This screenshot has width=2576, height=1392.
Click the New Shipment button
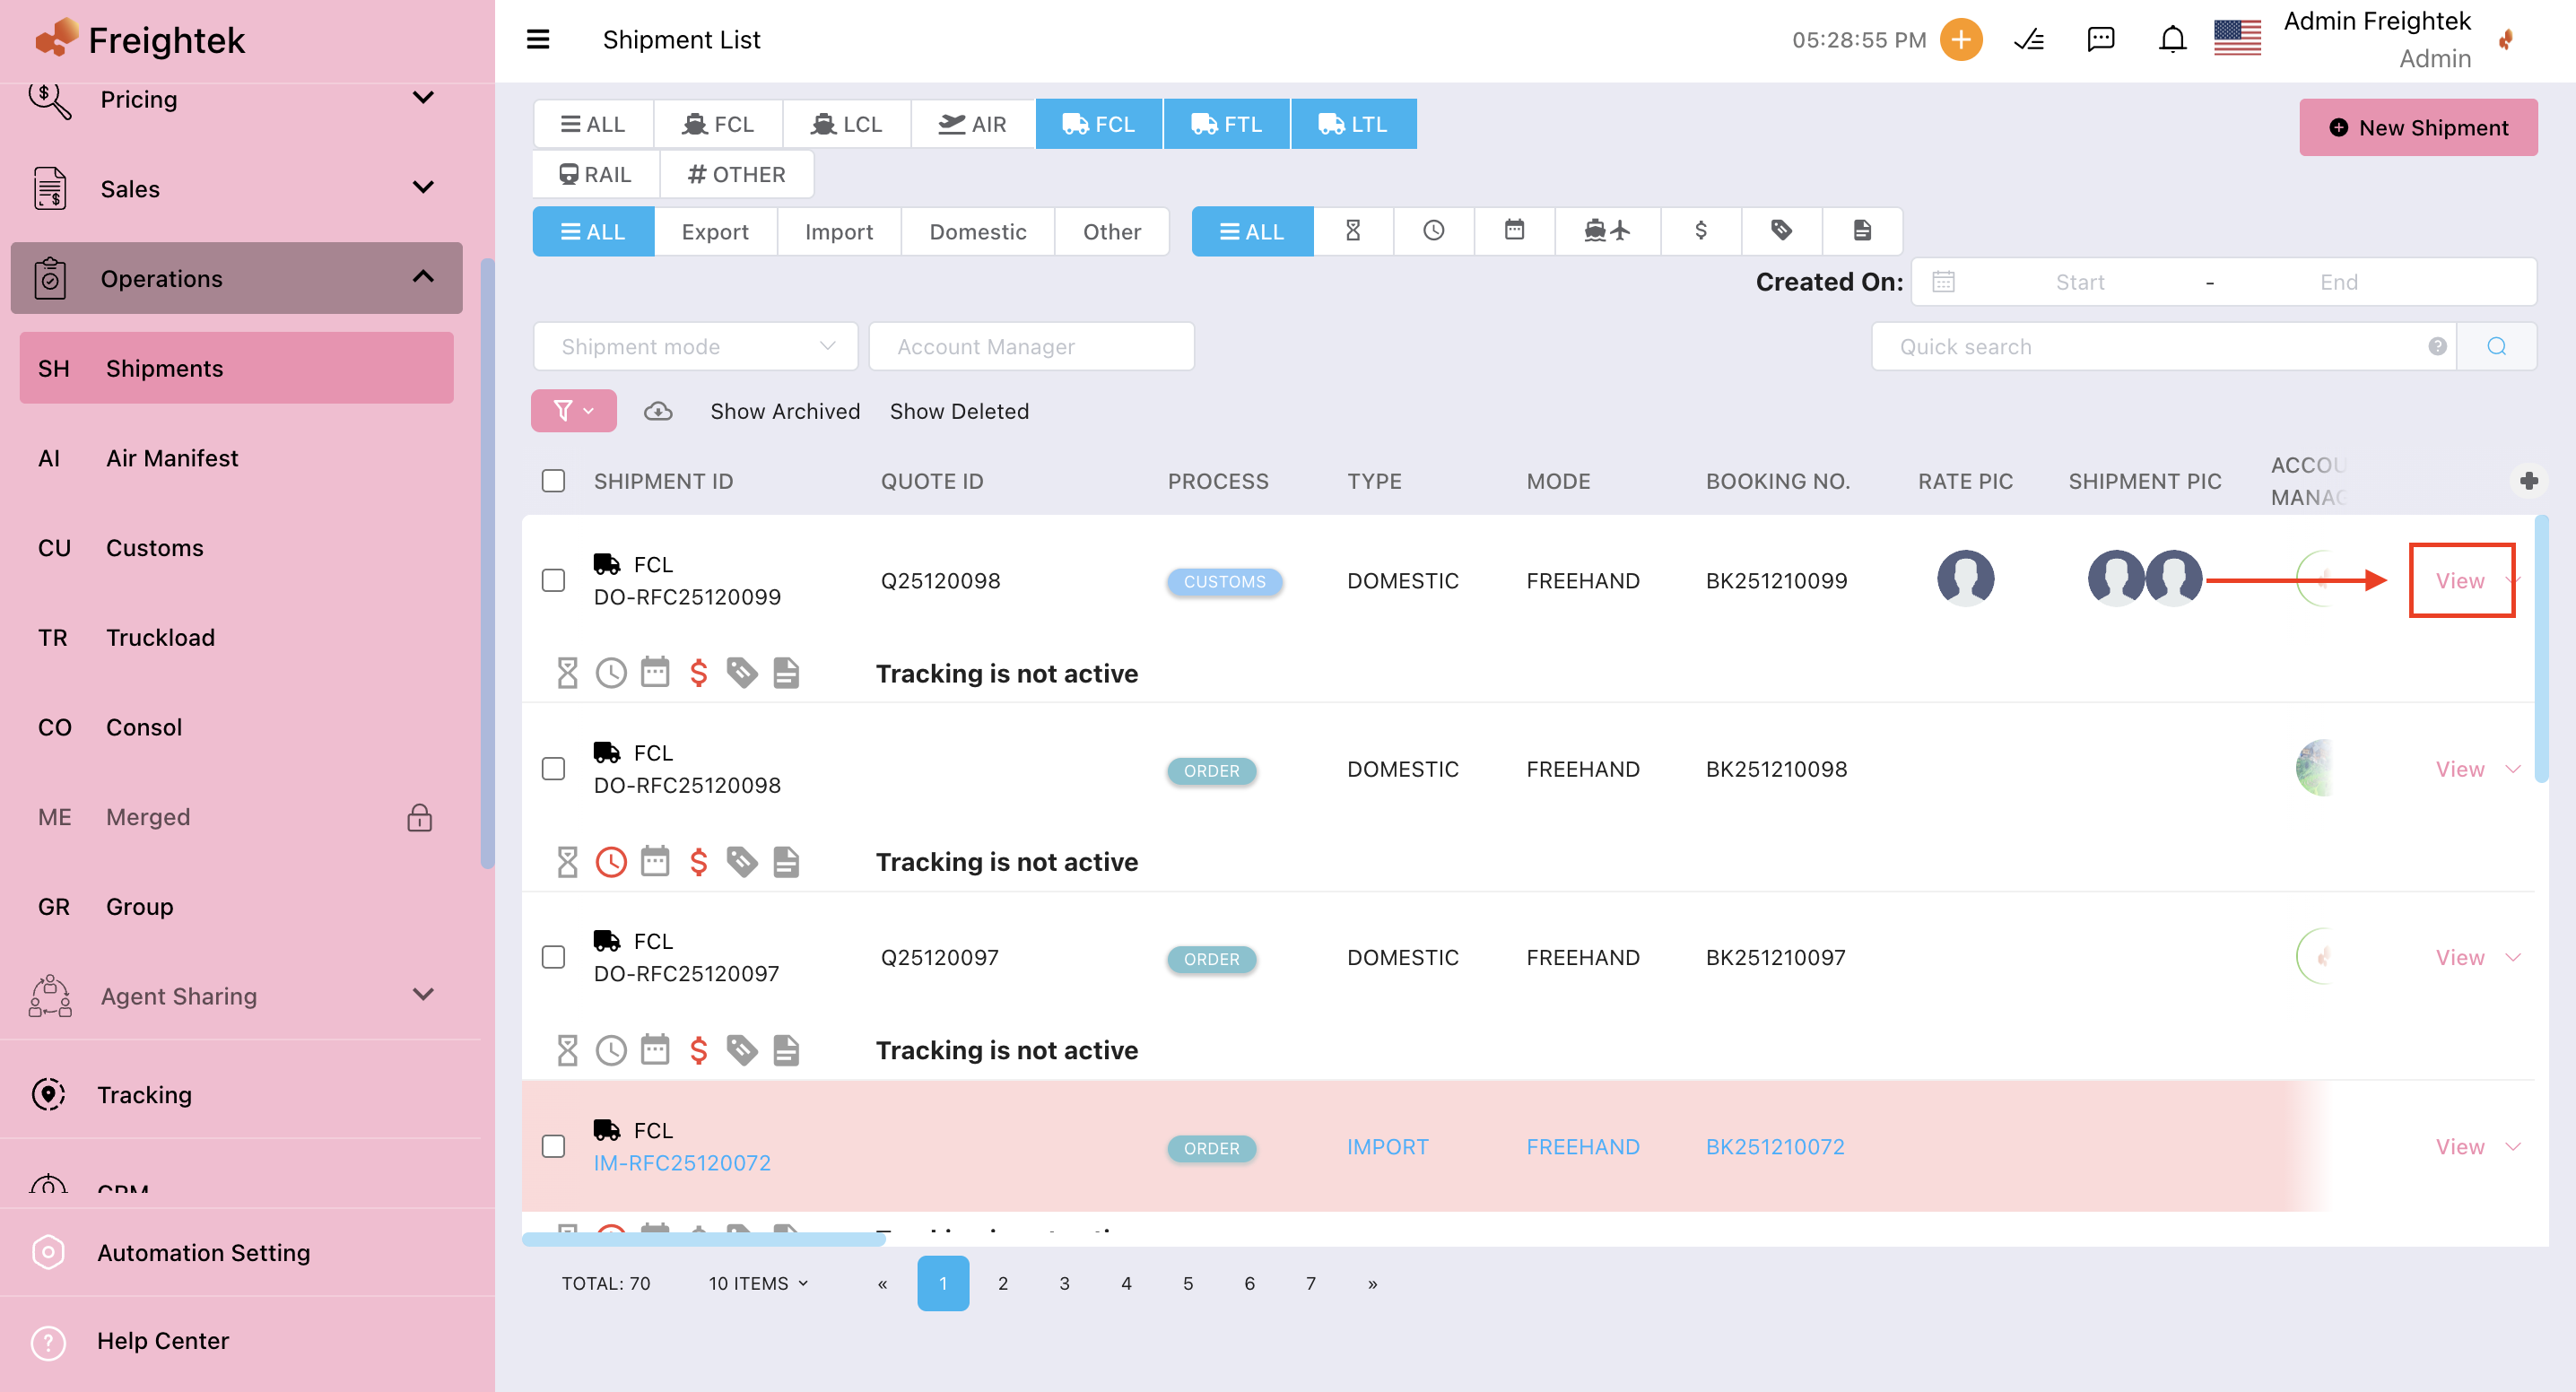[x=2417, y=128]
